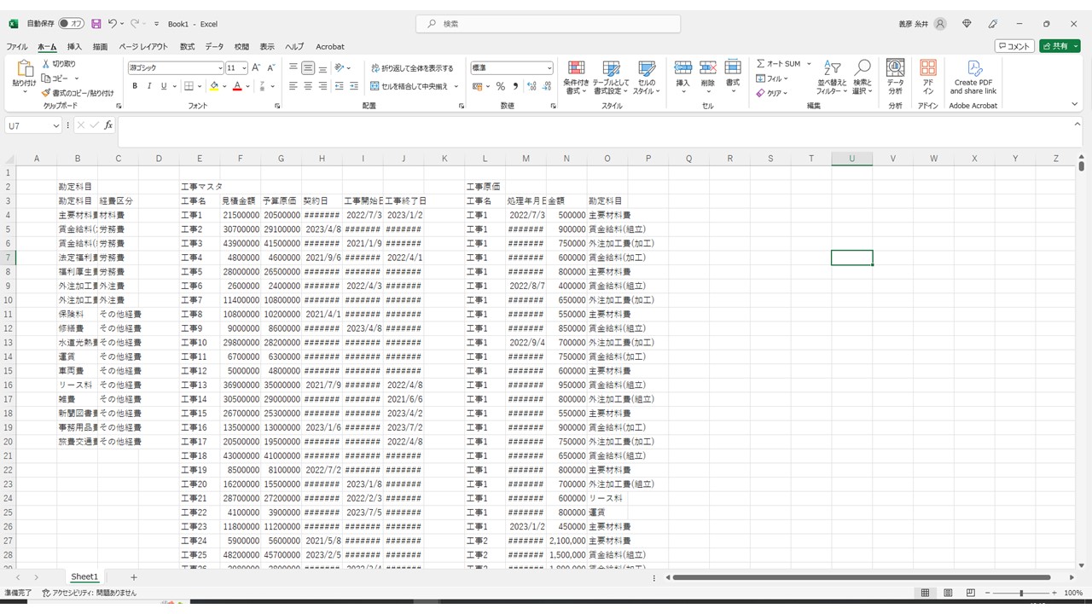This screenshot has height=614, width=1092.
Task: Expand the Name Box dropdown arrow
Action: tap(56, 125)
